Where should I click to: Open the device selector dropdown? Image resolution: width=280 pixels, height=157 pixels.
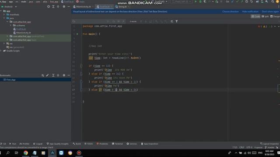(181, 2)
